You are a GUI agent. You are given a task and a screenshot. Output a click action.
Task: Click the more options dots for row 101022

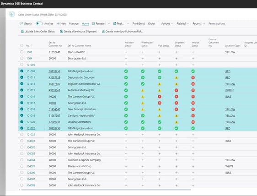pos(45,128)
